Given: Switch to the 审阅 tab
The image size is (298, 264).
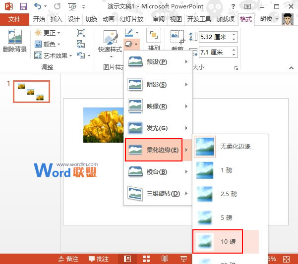Looking at the screenshot, I should 159,19.
